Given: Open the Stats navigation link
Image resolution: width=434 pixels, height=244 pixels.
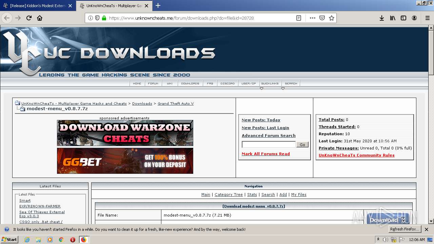Looking at the screenshot, I should pos(252,195).
